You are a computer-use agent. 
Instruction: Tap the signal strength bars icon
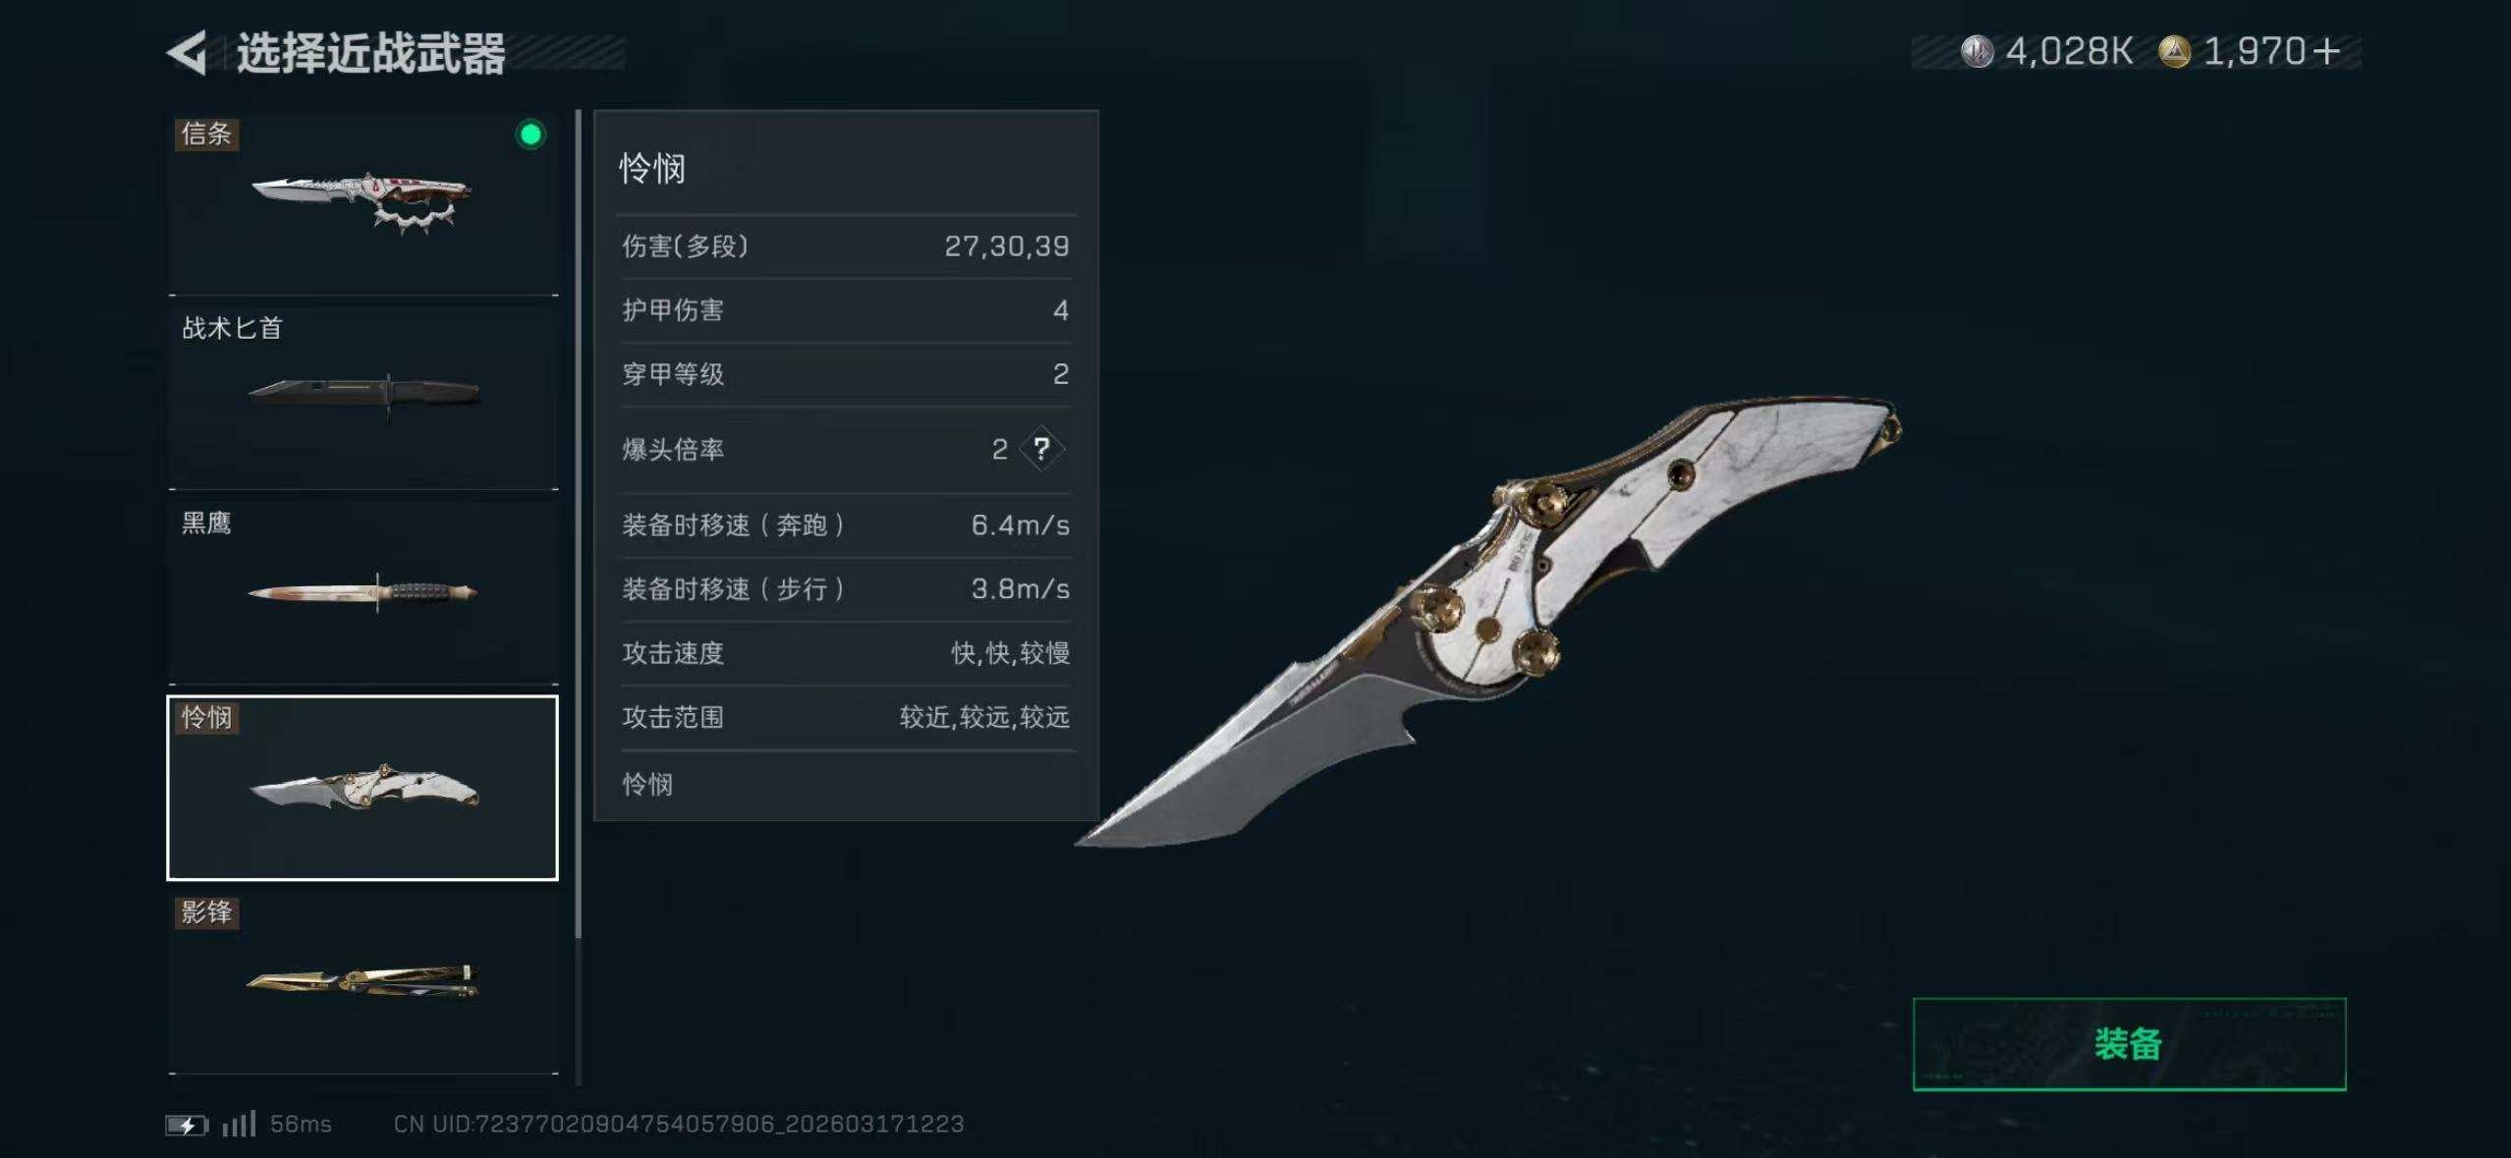[x=239, y=1124]
